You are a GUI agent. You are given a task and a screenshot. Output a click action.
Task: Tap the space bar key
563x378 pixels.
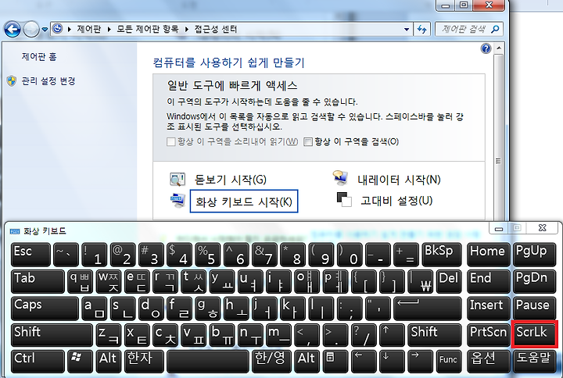[x=208, y=362]
